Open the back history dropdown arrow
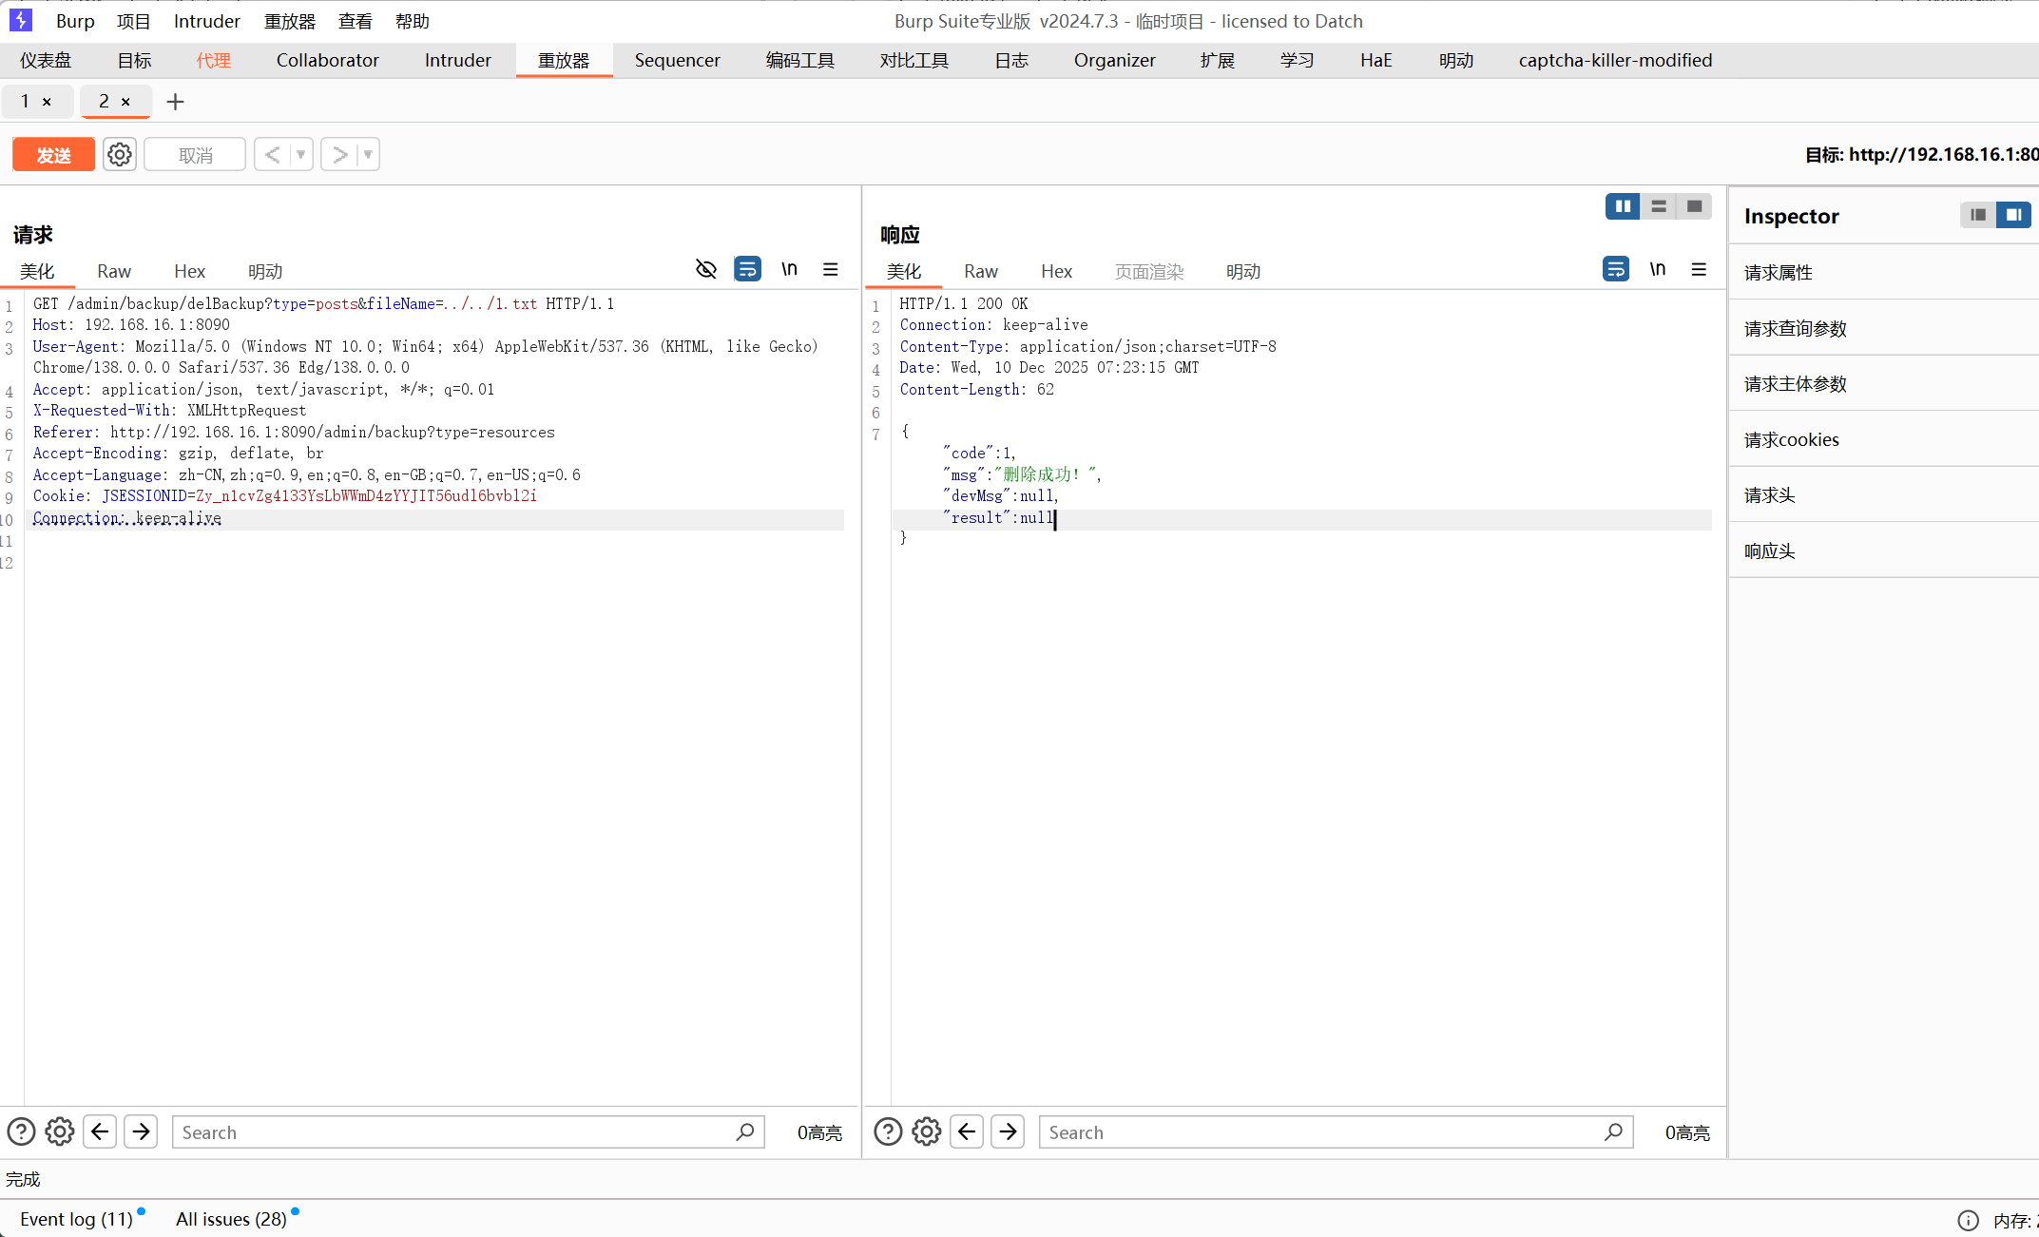Screen dimensions: 2039x1237 [x=300, y=154]
